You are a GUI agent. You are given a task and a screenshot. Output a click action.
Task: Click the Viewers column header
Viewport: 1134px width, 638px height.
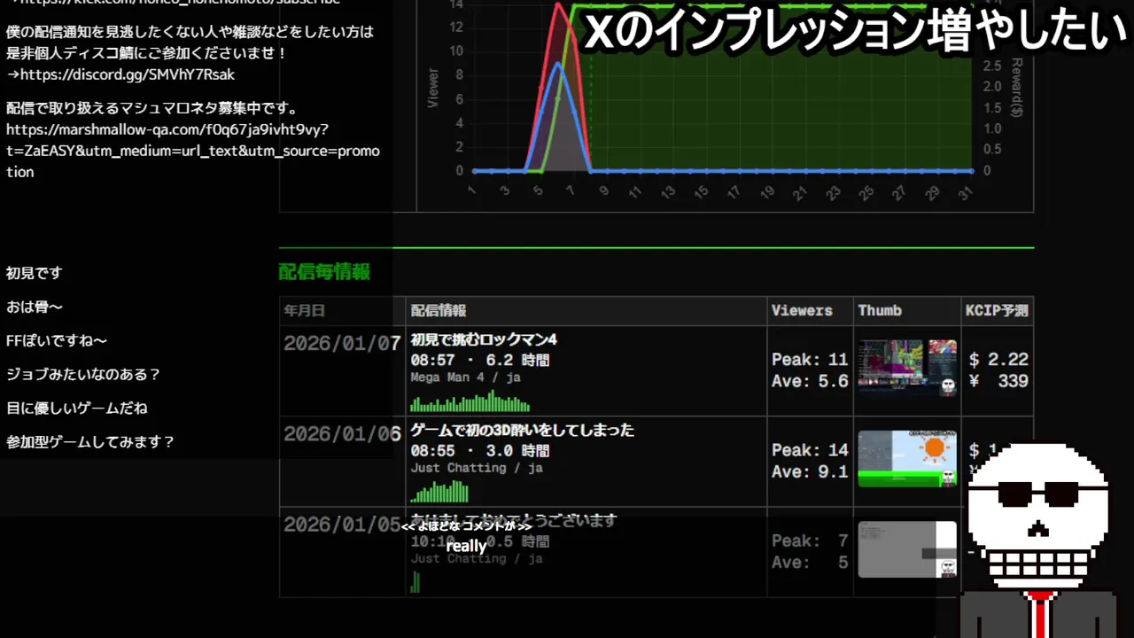802,311
